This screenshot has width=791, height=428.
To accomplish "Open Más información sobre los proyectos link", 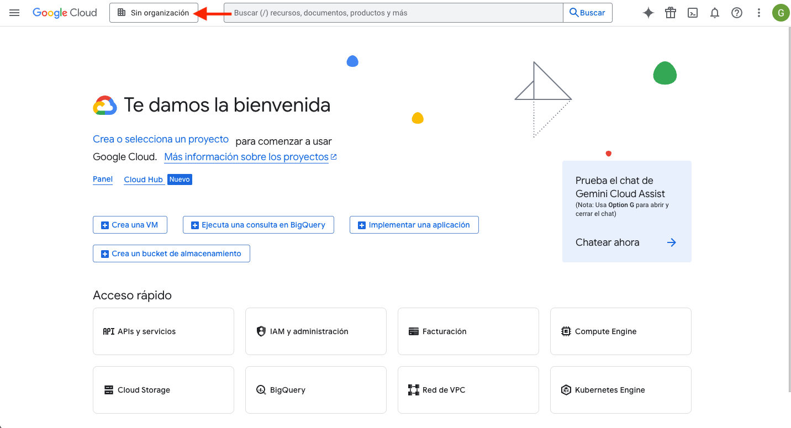I will (246, 157).
